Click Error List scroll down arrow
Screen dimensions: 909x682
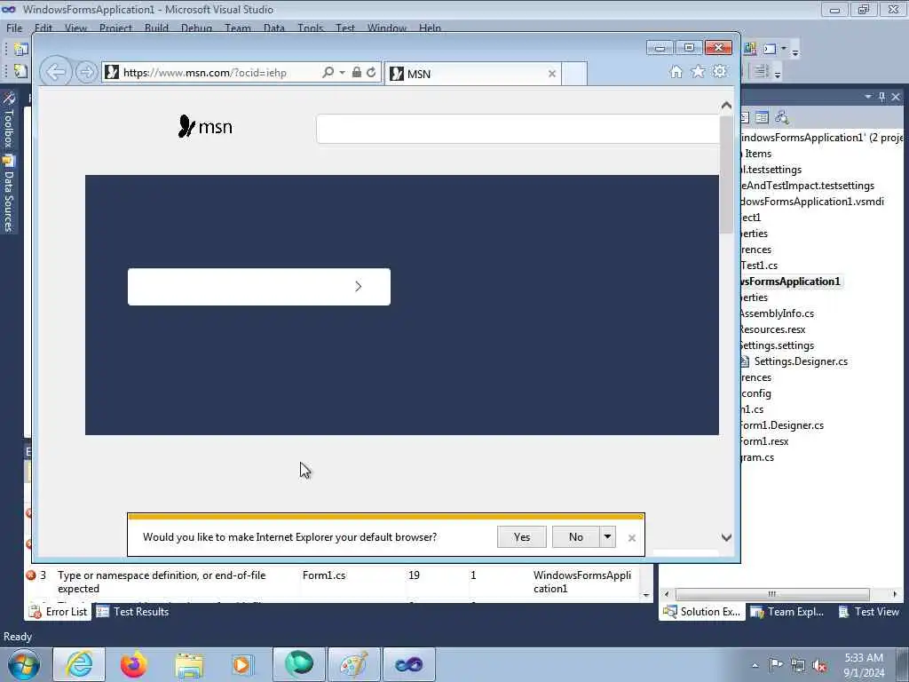pyautogui.click(x=646, y=595)
